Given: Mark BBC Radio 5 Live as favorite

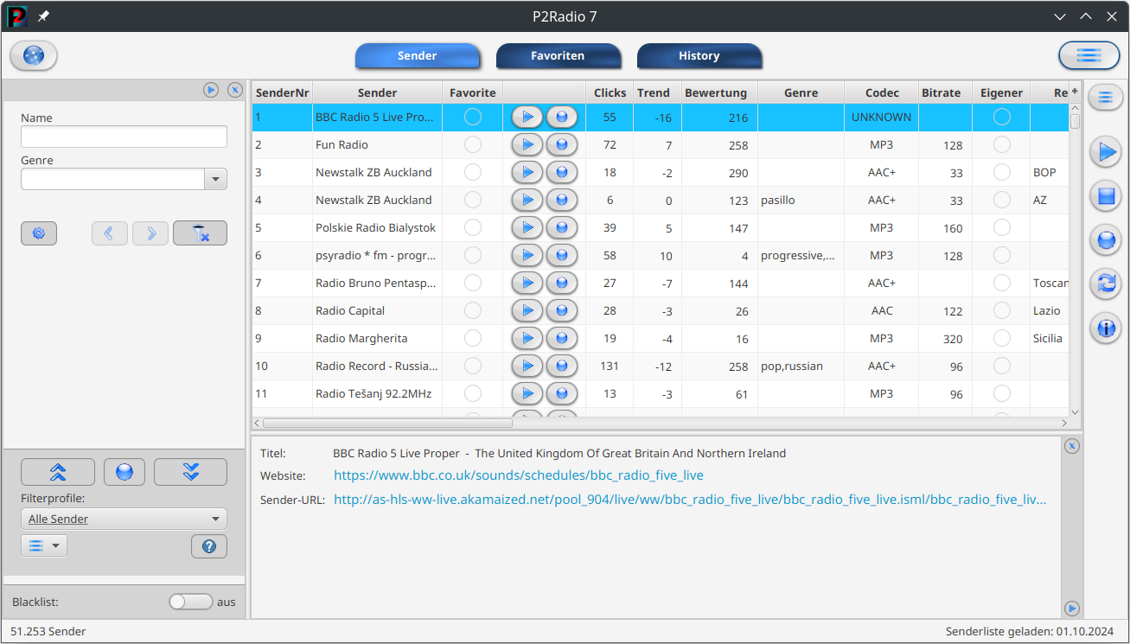Looking at the screenshot, I should [x=473, y=117].
